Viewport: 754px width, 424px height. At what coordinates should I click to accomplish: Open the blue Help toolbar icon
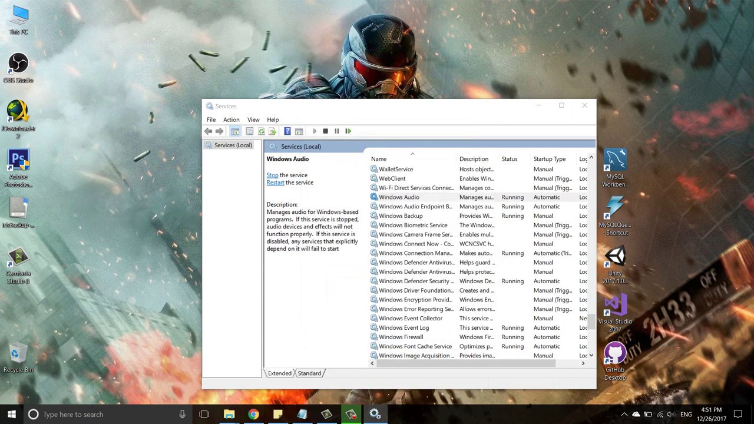click(x=287, y=131)
